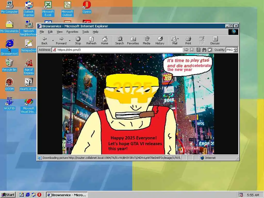Click the Internet zone in status bar
264x198 pixels.
[208, 158]
